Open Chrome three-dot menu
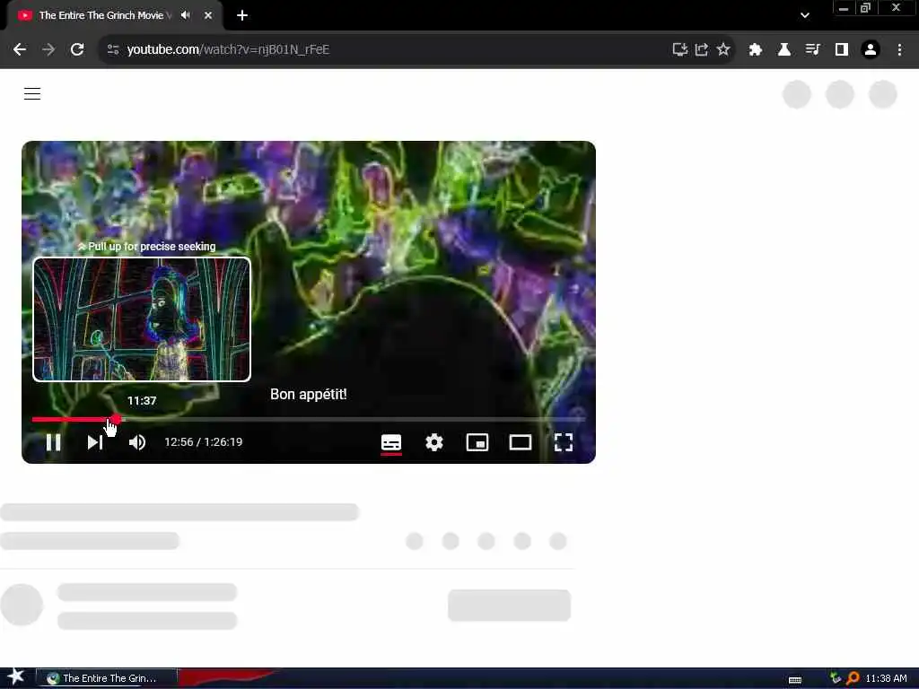The width and height of the screenshot is (919, 689). click(x=899, y=50)
